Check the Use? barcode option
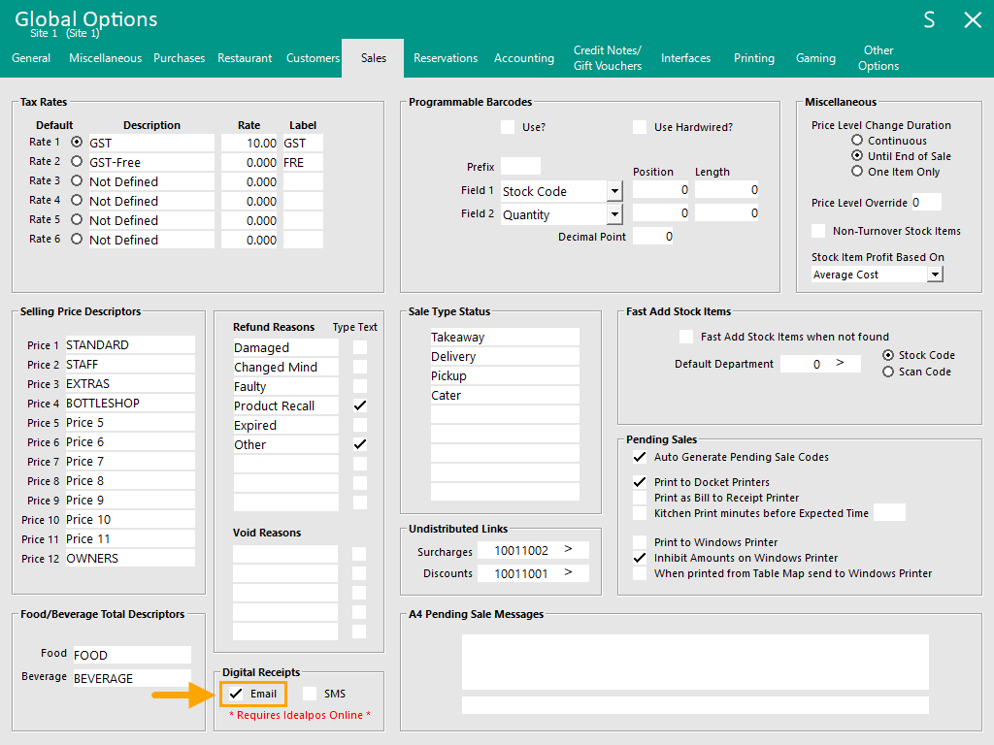994x745 pixels. coord(507,126)
